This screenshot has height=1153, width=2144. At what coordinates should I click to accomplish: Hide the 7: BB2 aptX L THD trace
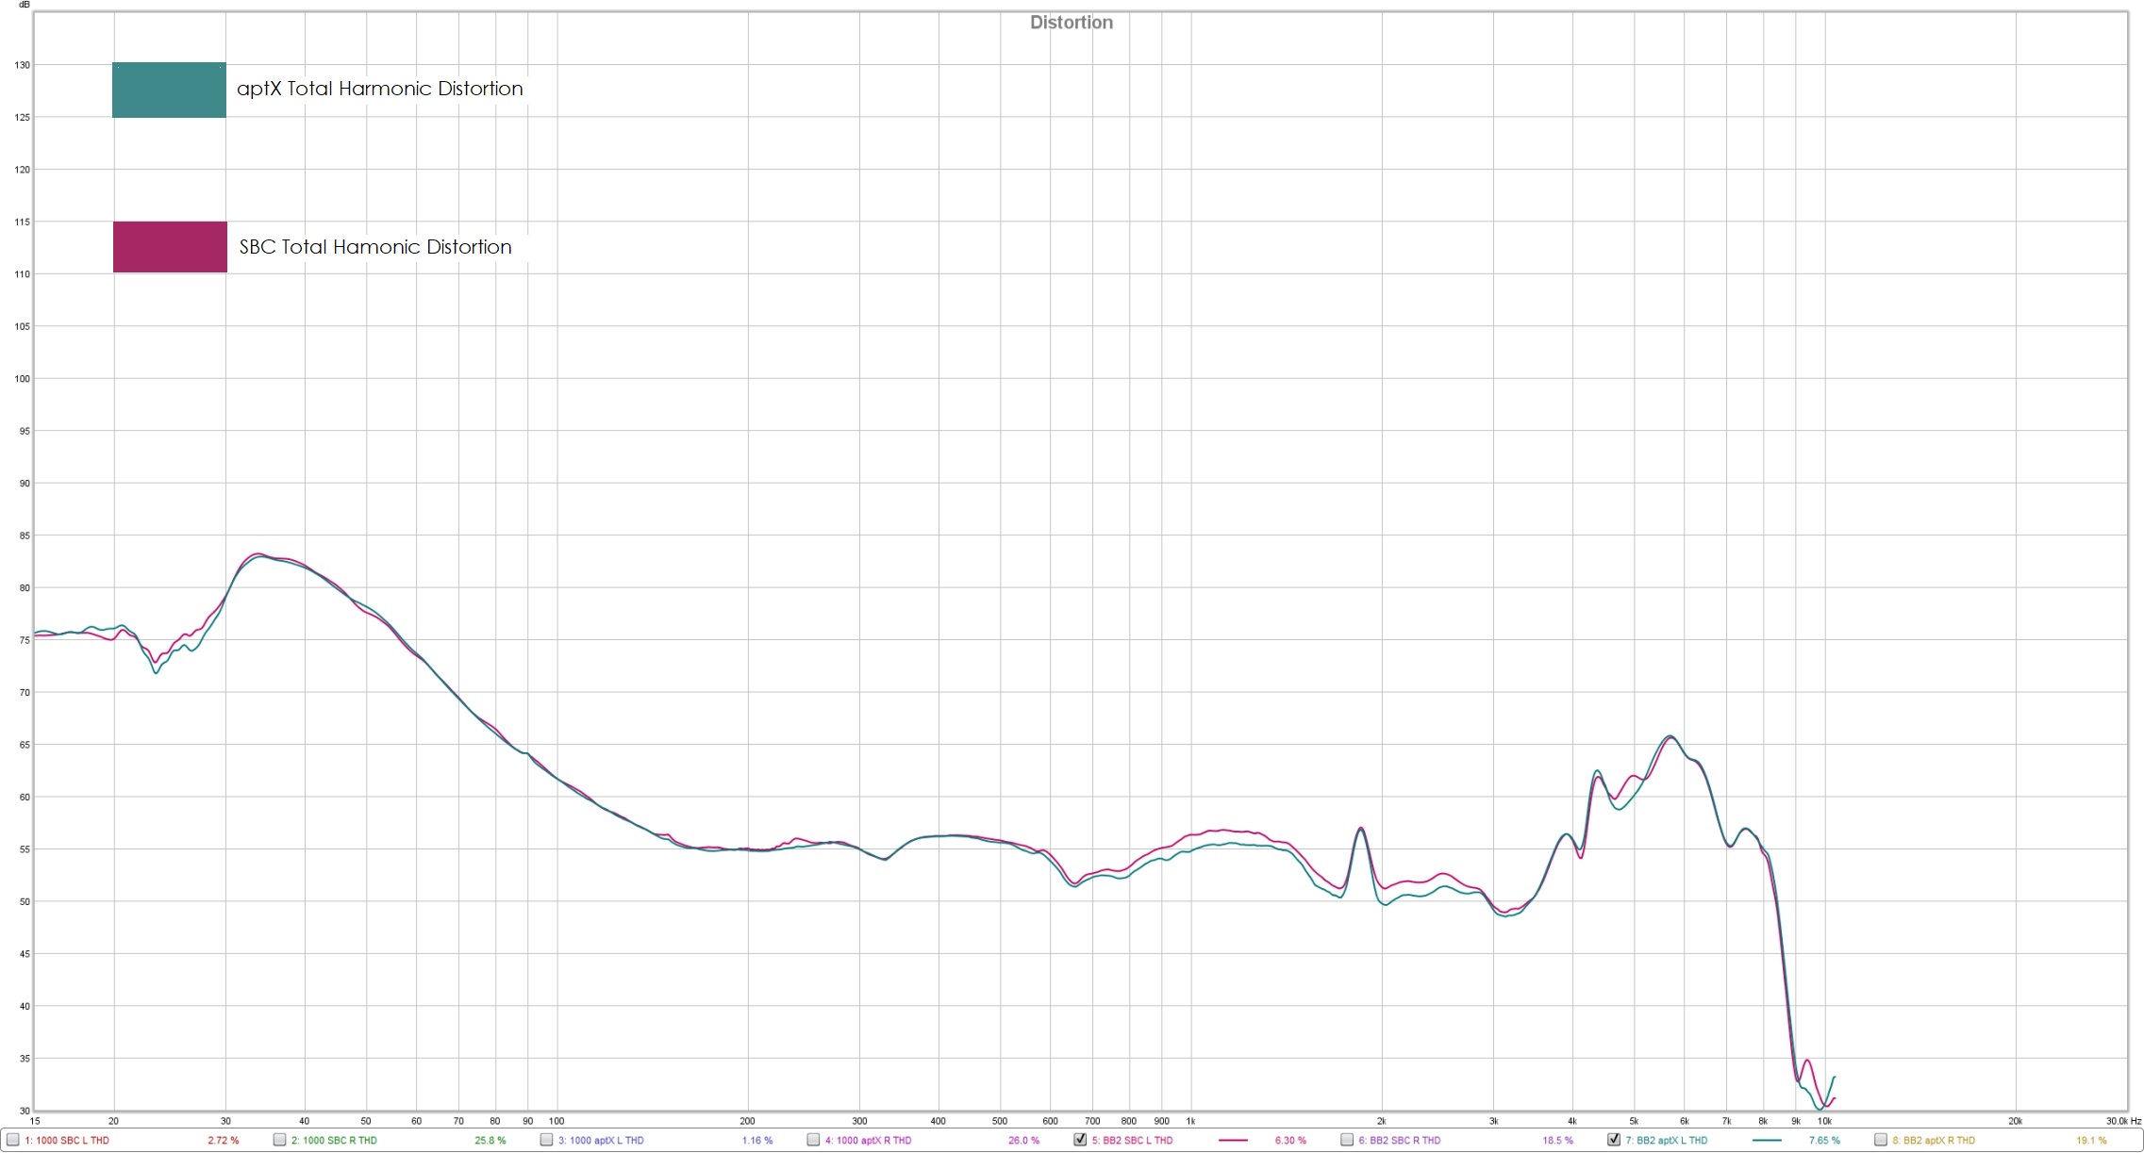tap(1614, 1140)
